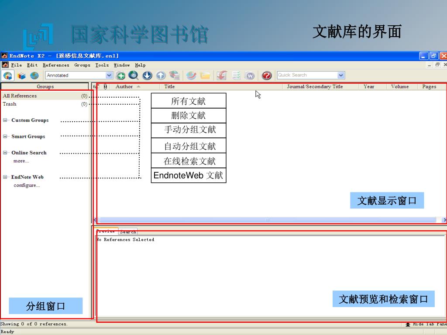Screen dimensions: 447x335
Task: Click the 'Showing 0 of 0 references' status text
Action: (34, 324)
